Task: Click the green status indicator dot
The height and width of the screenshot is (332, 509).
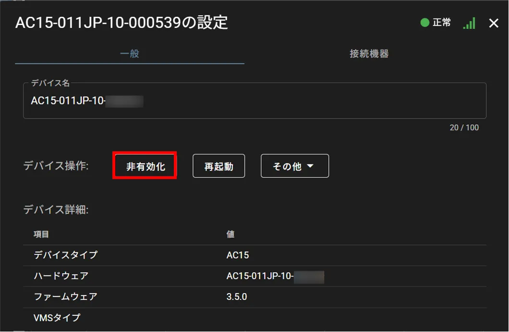Action: coord(424,23)
